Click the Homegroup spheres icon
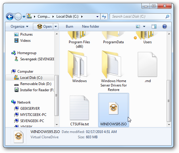The image size is (179, 153). [14, 53]
